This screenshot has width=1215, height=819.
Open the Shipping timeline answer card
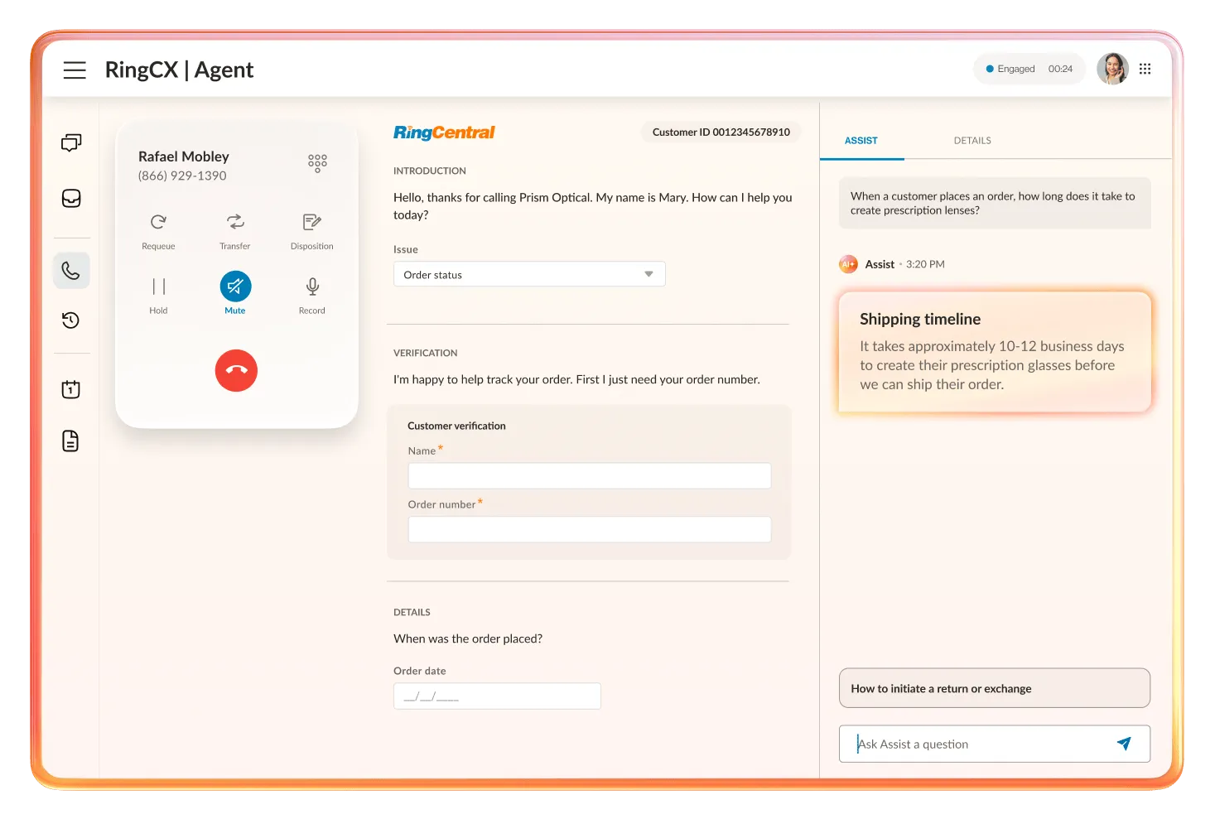[x=995, y=351]
